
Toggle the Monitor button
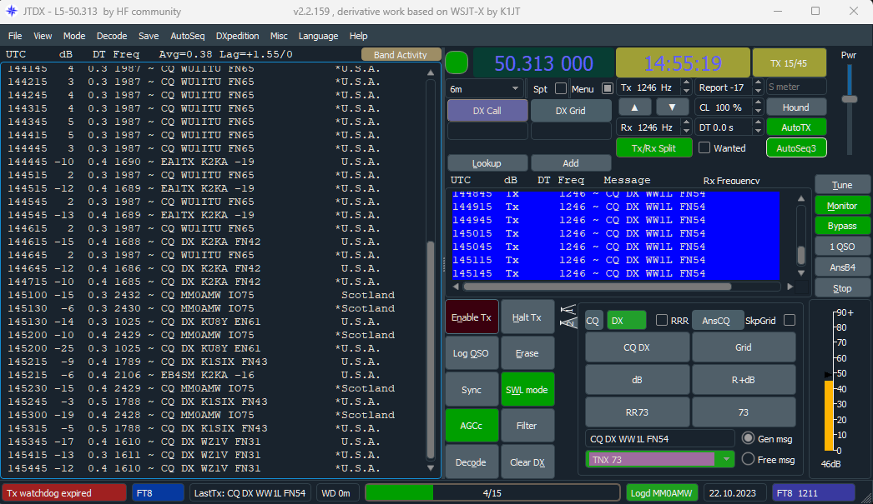[842, 206]
